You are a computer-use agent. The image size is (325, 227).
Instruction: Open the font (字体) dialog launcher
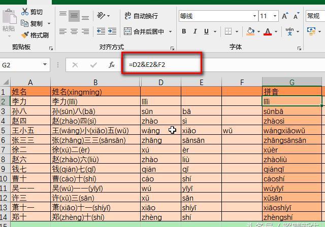pyautogui.click(x=299, y=48)
